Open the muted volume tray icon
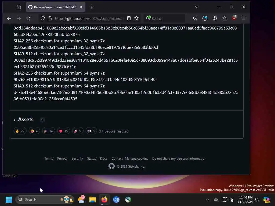The width and height of the screenshot is (275, 206). point(231,200)
